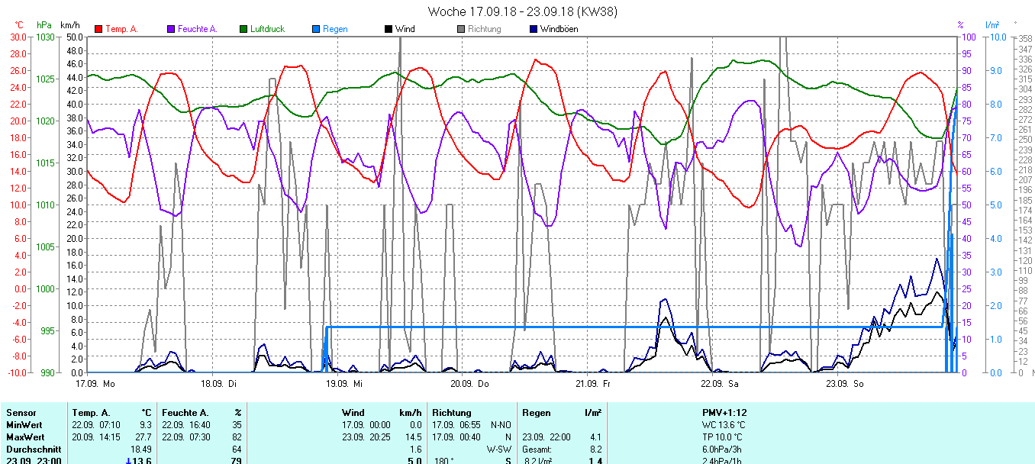
Task: Click the black Wind legend square
Action: [x=389, y=29]
